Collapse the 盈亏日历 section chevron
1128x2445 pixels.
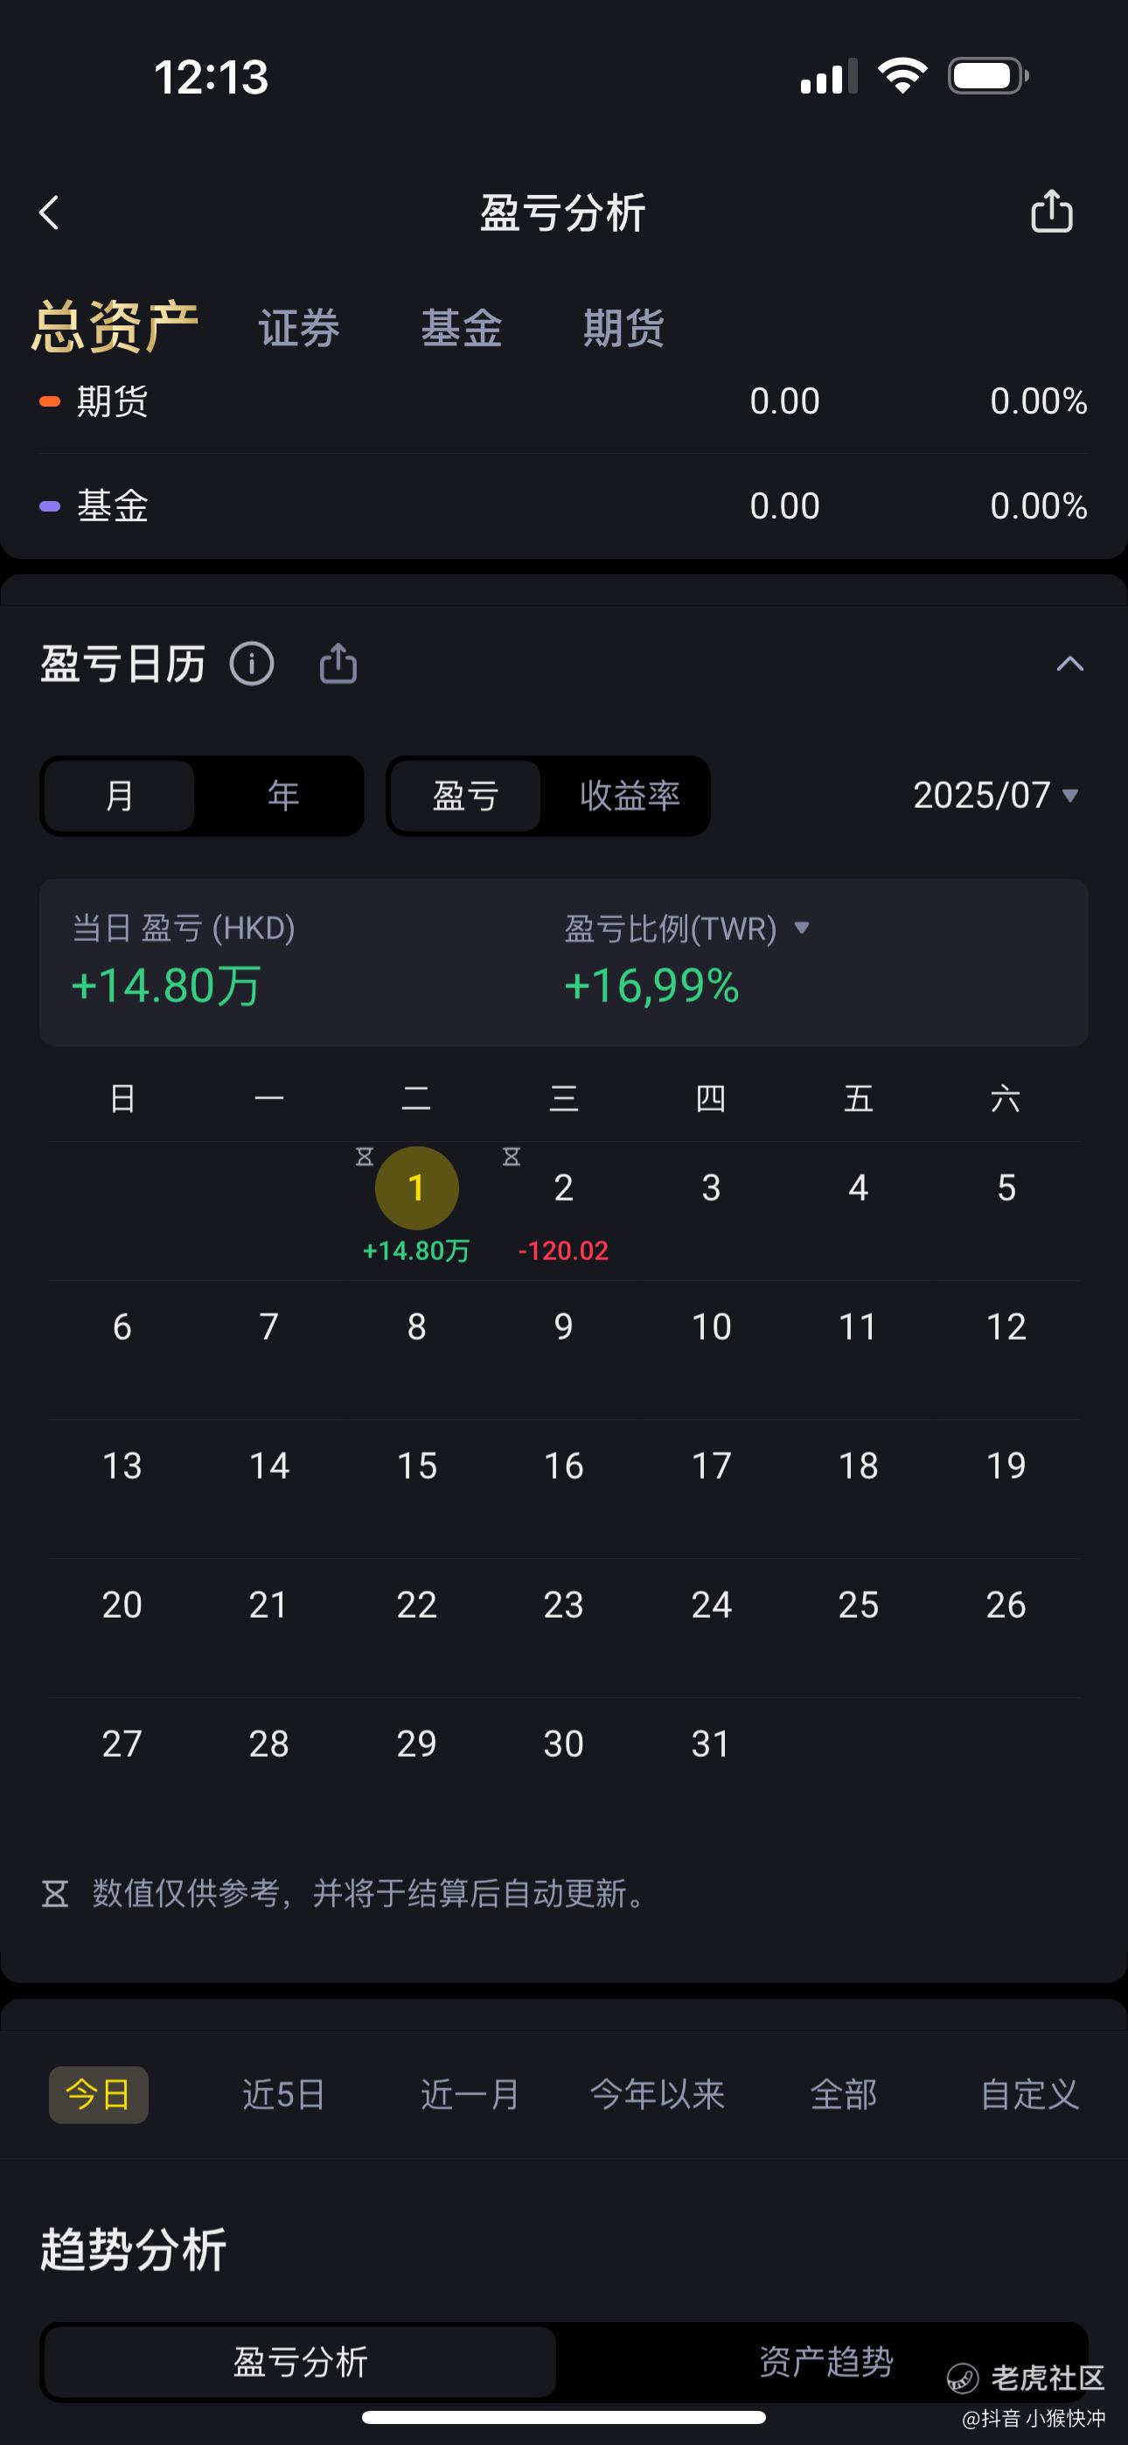1070,664
